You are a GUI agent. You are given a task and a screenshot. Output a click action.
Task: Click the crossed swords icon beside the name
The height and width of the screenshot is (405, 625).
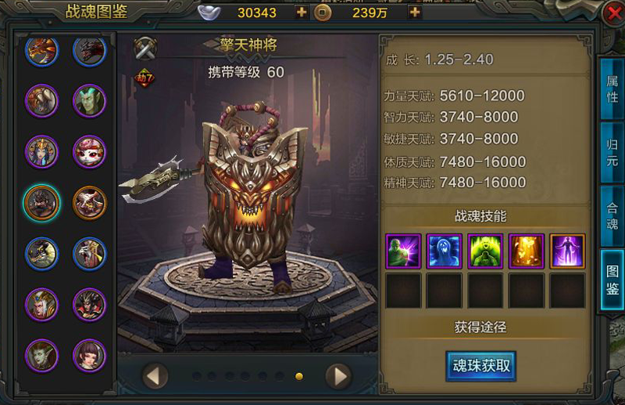click(x=145, y=48)
